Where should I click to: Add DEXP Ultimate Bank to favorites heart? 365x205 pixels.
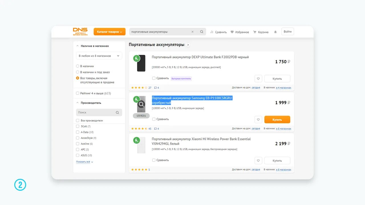pos(258,79)
